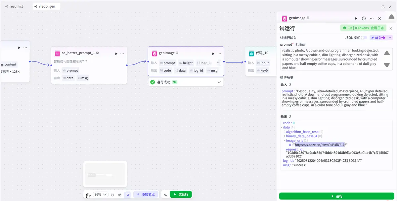Open the AI 补全 dropdown arrow
397x201 pixels.
click(x=390, y=38)
